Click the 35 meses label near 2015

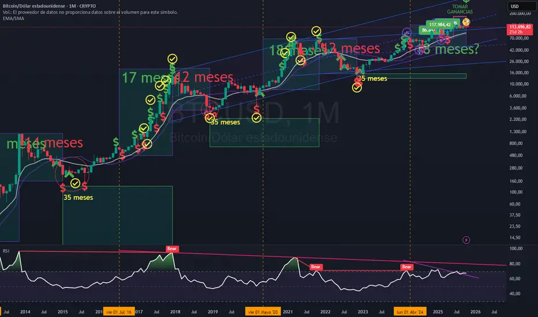[79, 198]
